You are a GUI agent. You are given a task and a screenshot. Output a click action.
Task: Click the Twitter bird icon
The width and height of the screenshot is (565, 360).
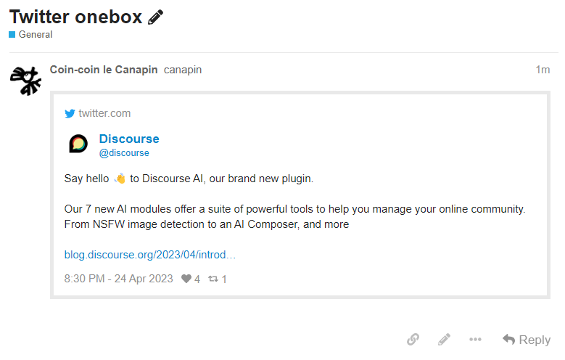tap(70, 114)
